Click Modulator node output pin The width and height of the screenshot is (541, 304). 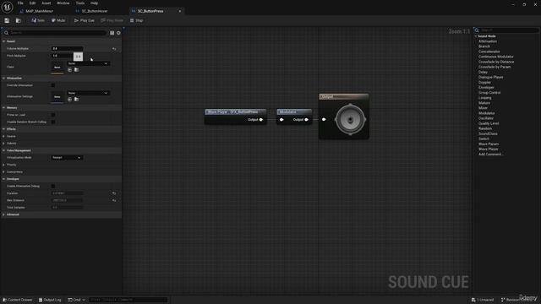pyautogui.click(x=306, y=120)
